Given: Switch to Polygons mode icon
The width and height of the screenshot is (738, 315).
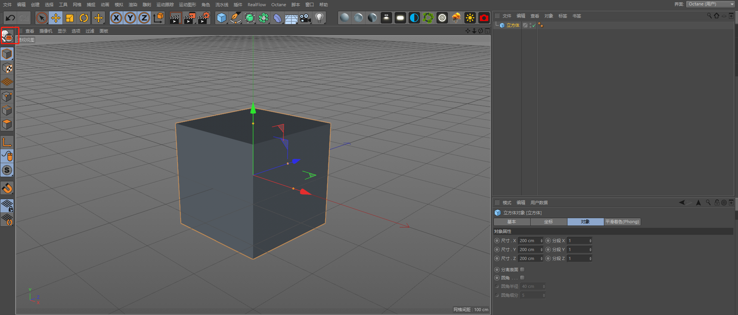Looking at the screenshot, I should point(7,124).
